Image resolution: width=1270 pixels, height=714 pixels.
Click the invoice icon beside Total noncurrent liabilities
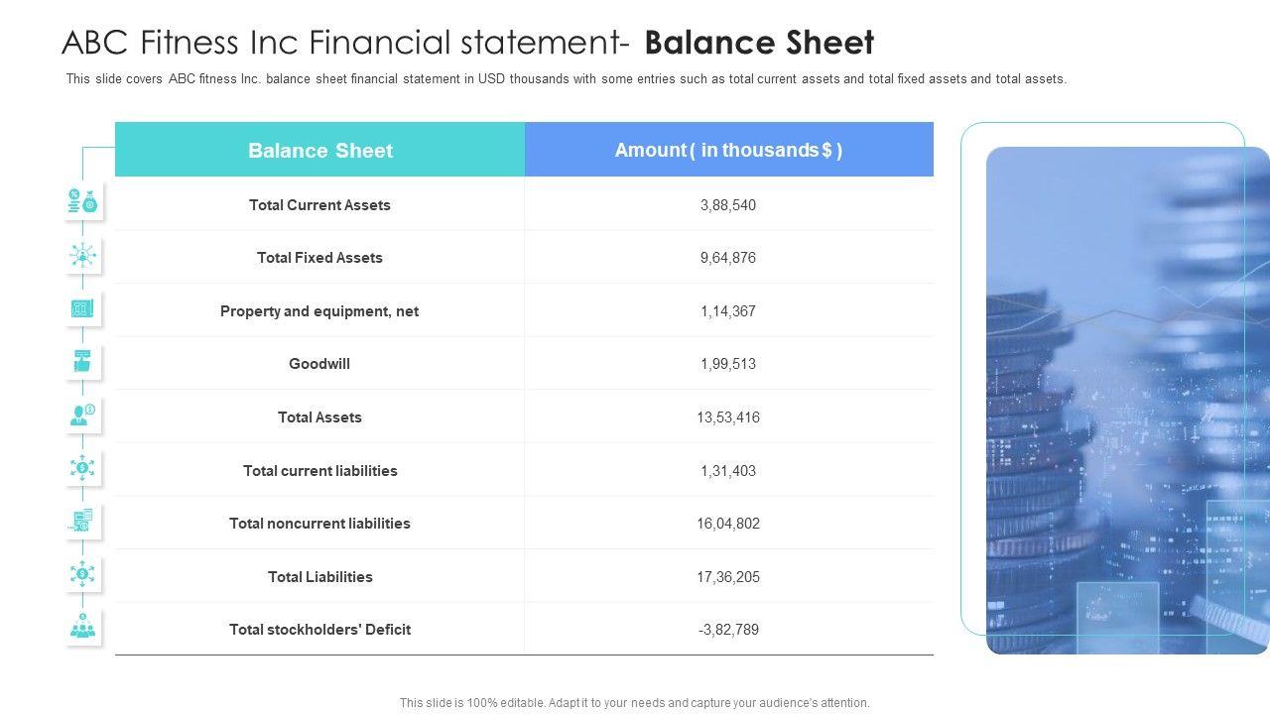pyautogui.click(x=82, y=521)
